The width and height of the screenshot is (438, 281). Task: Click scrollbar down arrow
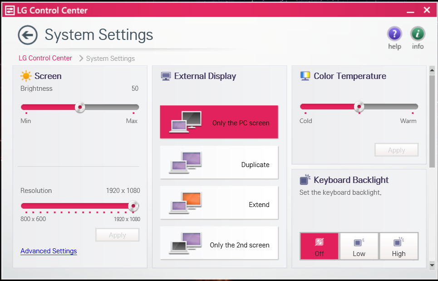[432, 265]
